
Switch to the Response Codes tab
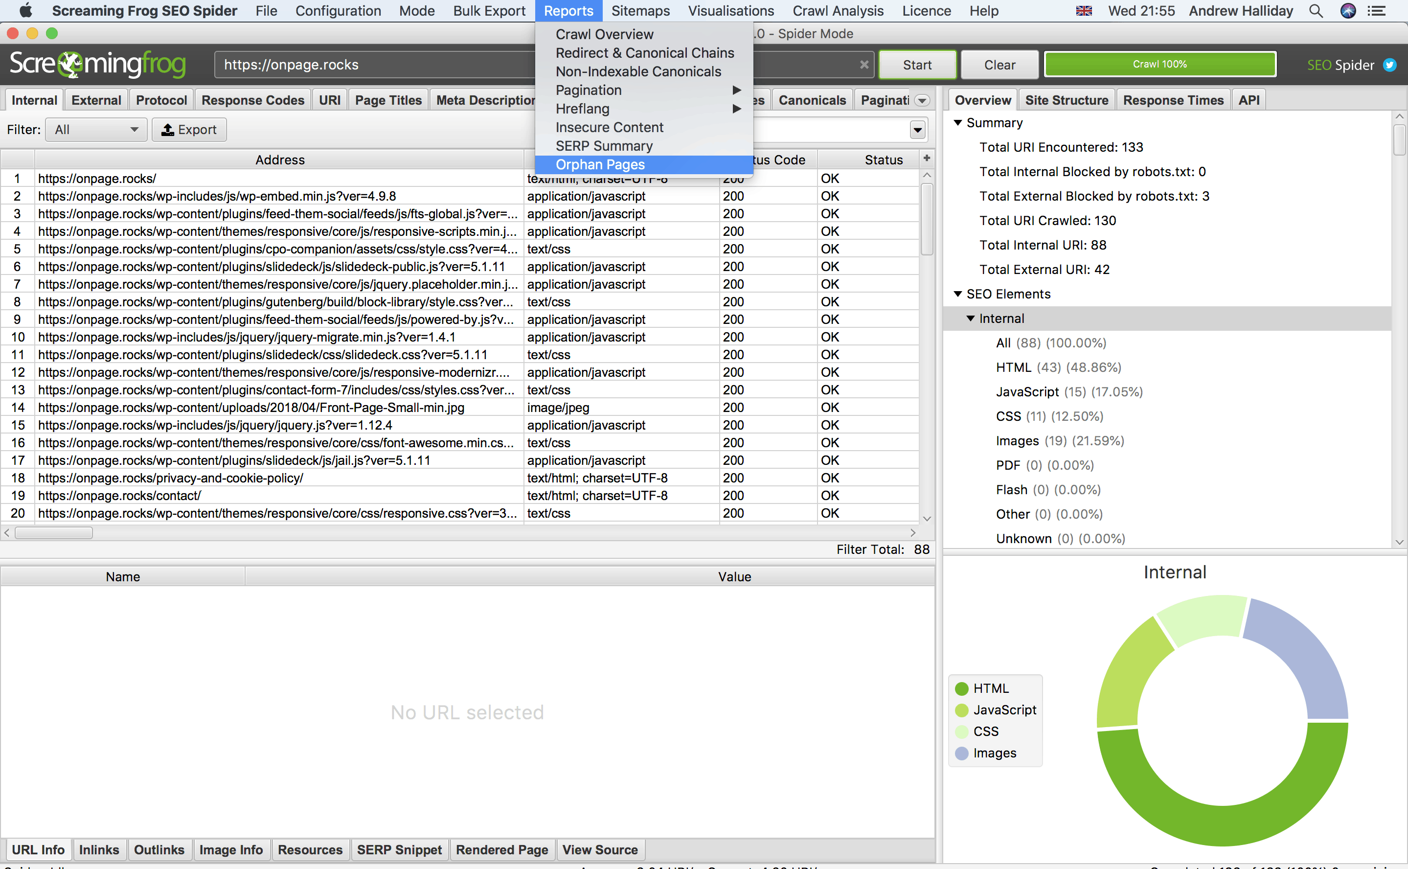(253, 100)
